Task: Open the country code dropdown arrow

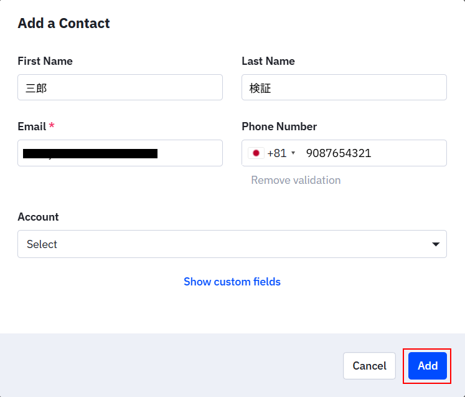Action: 293,153
